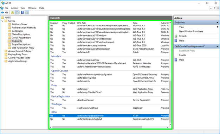Open the blue Help toolbar icon
Image resolution: width=220 pixels, height=134 pixels.
22,13
